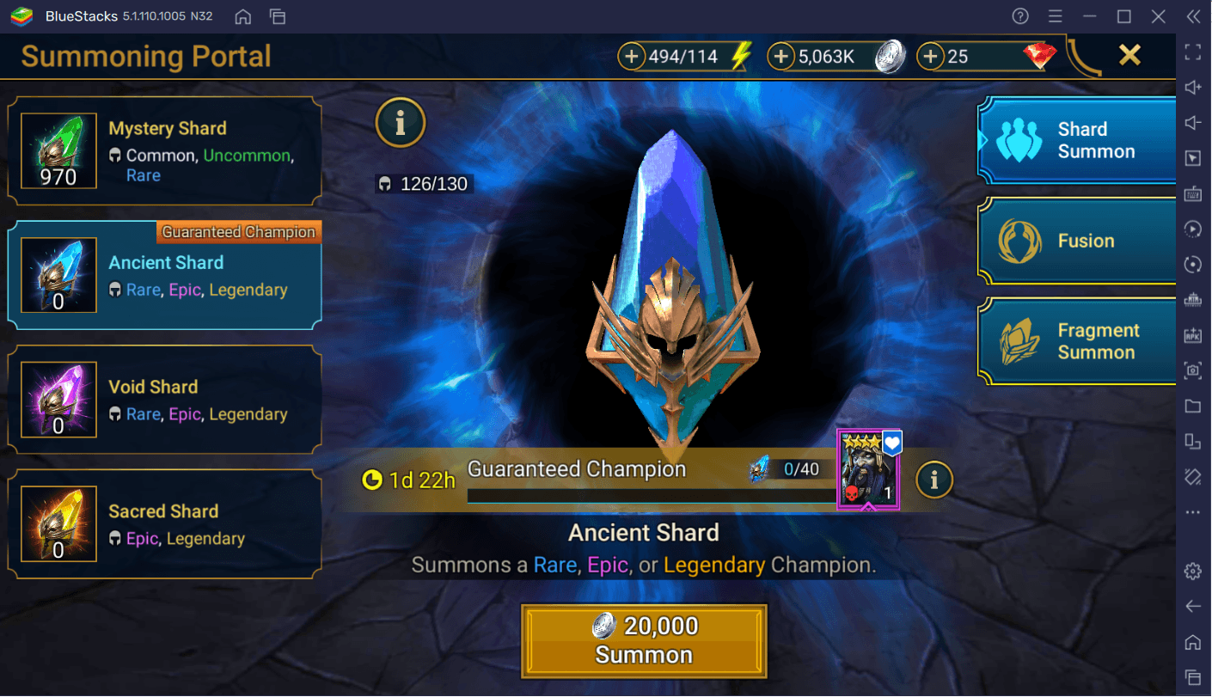Open the Fusion tab
Viewport: 1212px width, 697px height.
click(1077, 242)
